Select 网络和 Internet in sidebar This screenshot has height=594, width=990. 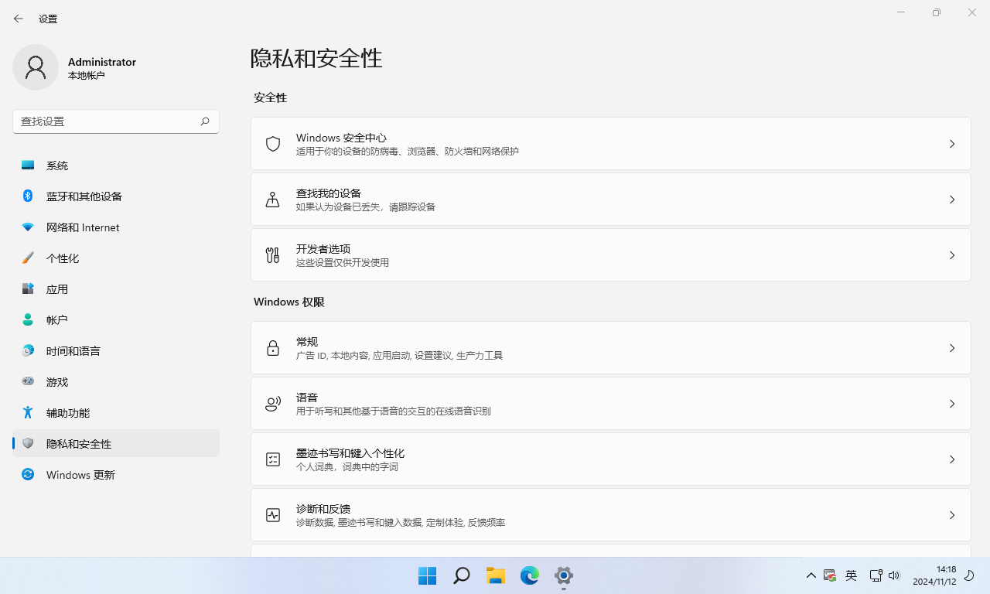click(x=116, y=227)
